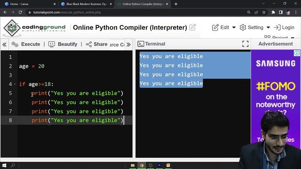Screen dimensions: 301x169
Task: Click line number 3 in gutter
Action: point(10,75)
